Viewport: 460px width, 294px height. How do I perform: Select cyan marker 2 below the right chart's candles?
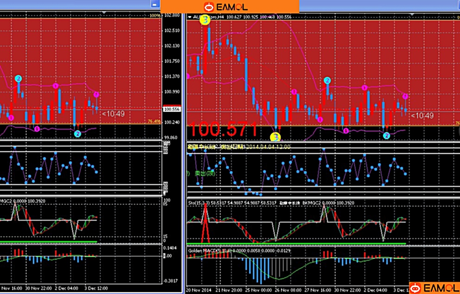[x=386, y=135]
